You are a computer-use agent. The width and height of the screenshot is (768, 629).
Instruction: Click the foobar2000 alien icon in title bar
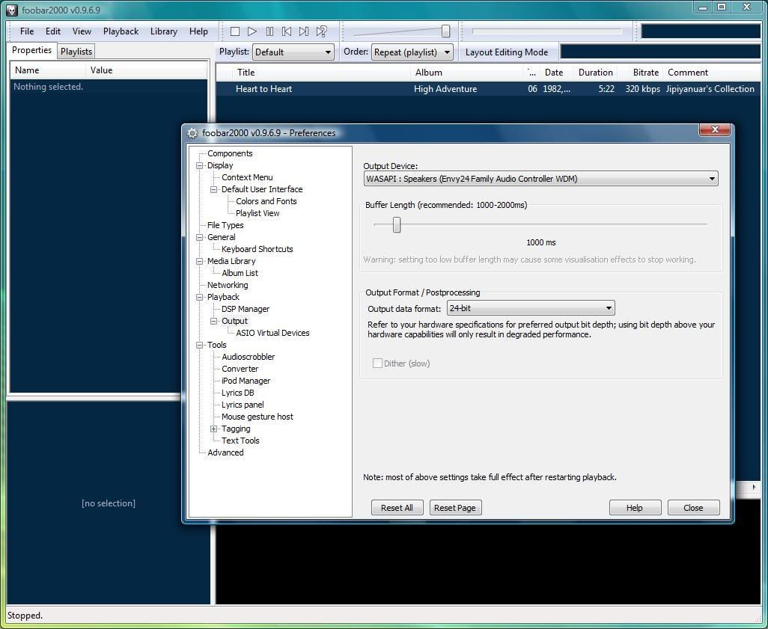(12, 10)
